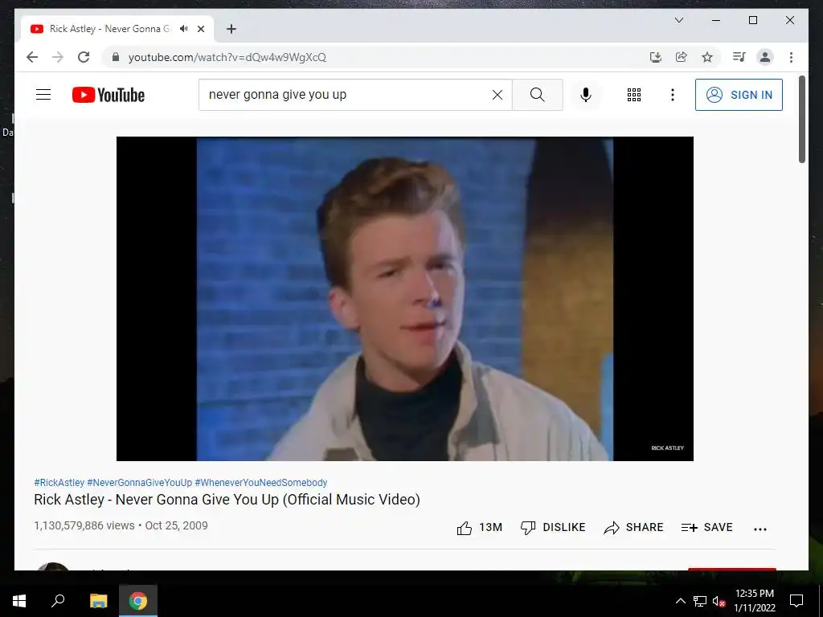Viewport: 823px width, 617px height.
Task: Start voice search with microphone icon
Action: click(x=586, y=95)
